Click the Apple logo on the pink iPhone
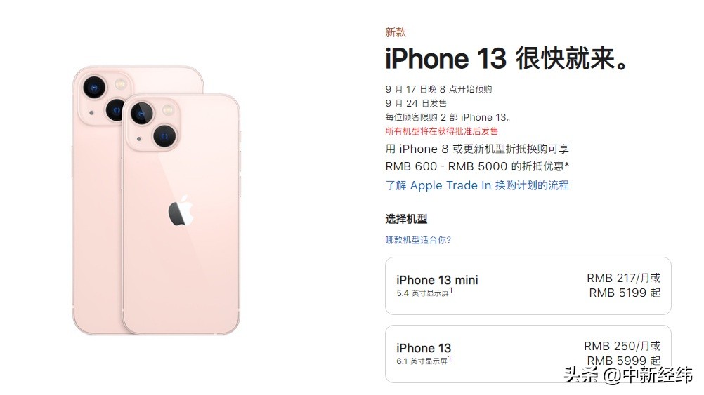Viewport: 704px width, 395px height. pyautogui.click(x=181, y=210)
